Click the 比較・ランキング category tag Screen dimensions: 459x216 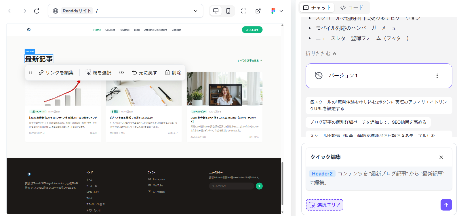[38, 111]
